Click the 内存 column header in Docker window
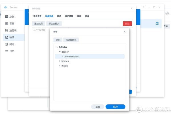171x114 pixels. point(167,13)
